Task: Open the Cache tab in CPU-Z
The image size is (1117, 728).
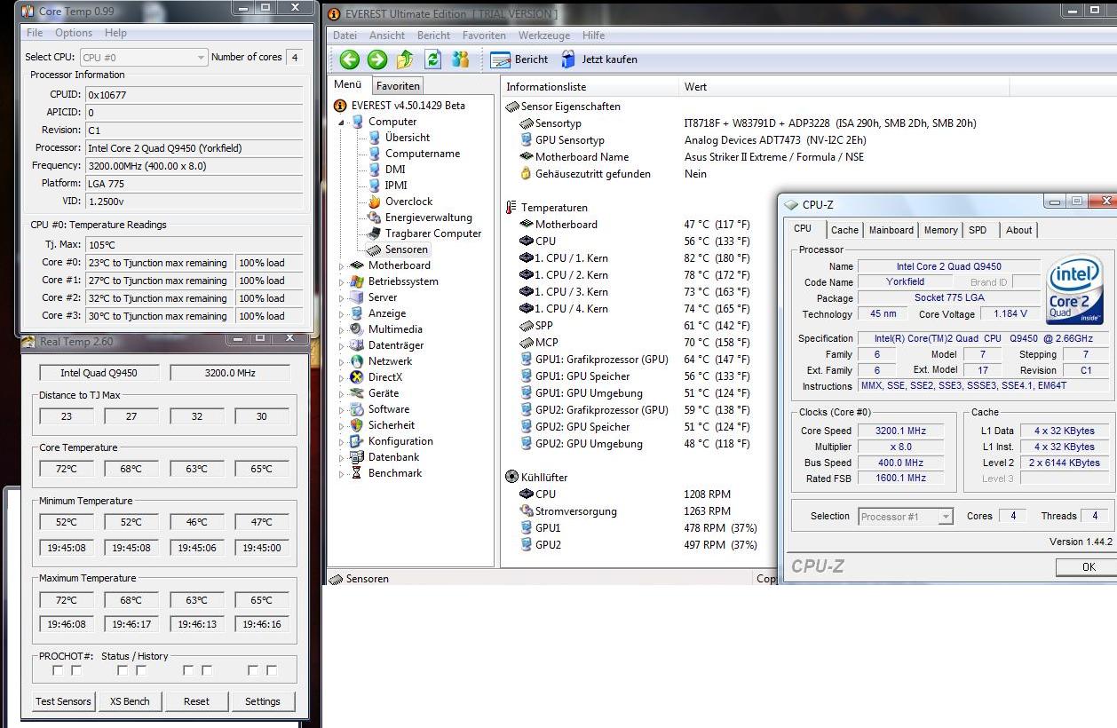Action: point(844,230)
